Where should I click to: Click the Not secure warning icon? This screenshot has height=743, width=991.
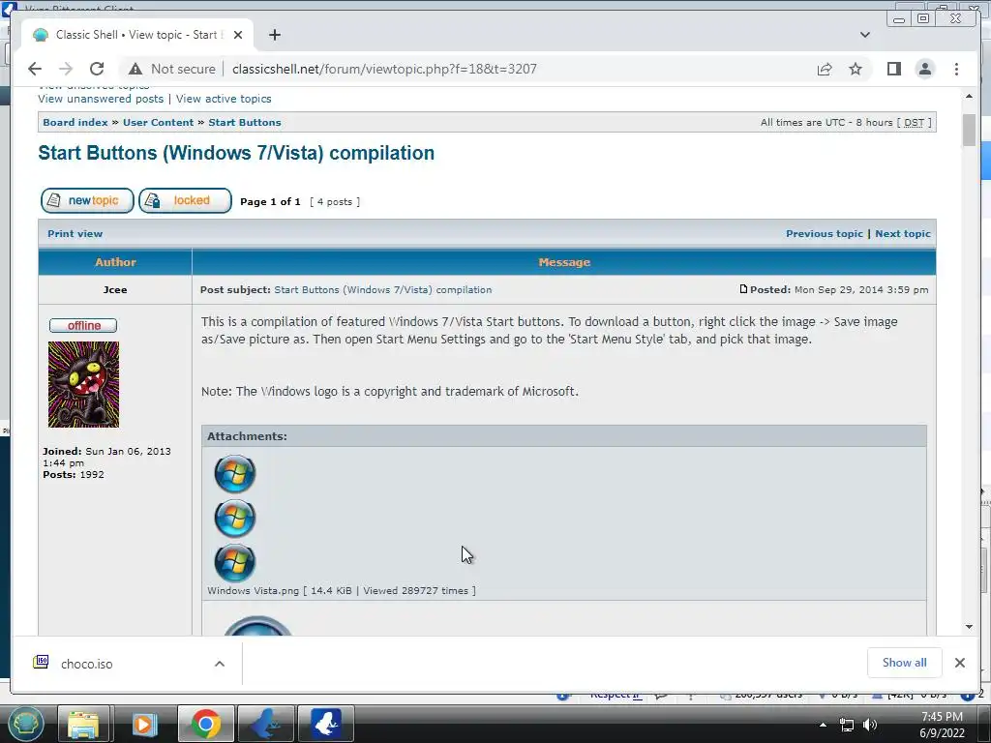(x=135, y=69)
